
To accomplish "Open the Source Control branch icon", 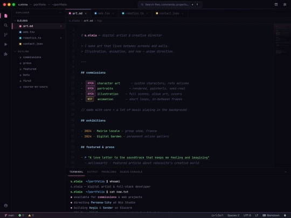I will [x=6, y=35].
